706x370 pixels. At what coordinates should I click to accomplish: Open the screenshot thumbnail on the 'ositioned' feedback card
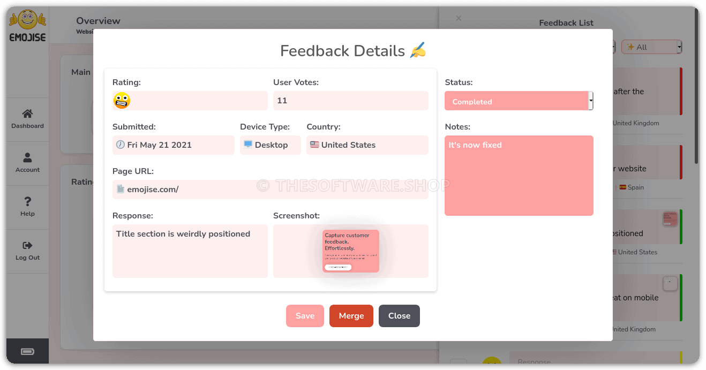pyautogui.click(x=670, y=218)
